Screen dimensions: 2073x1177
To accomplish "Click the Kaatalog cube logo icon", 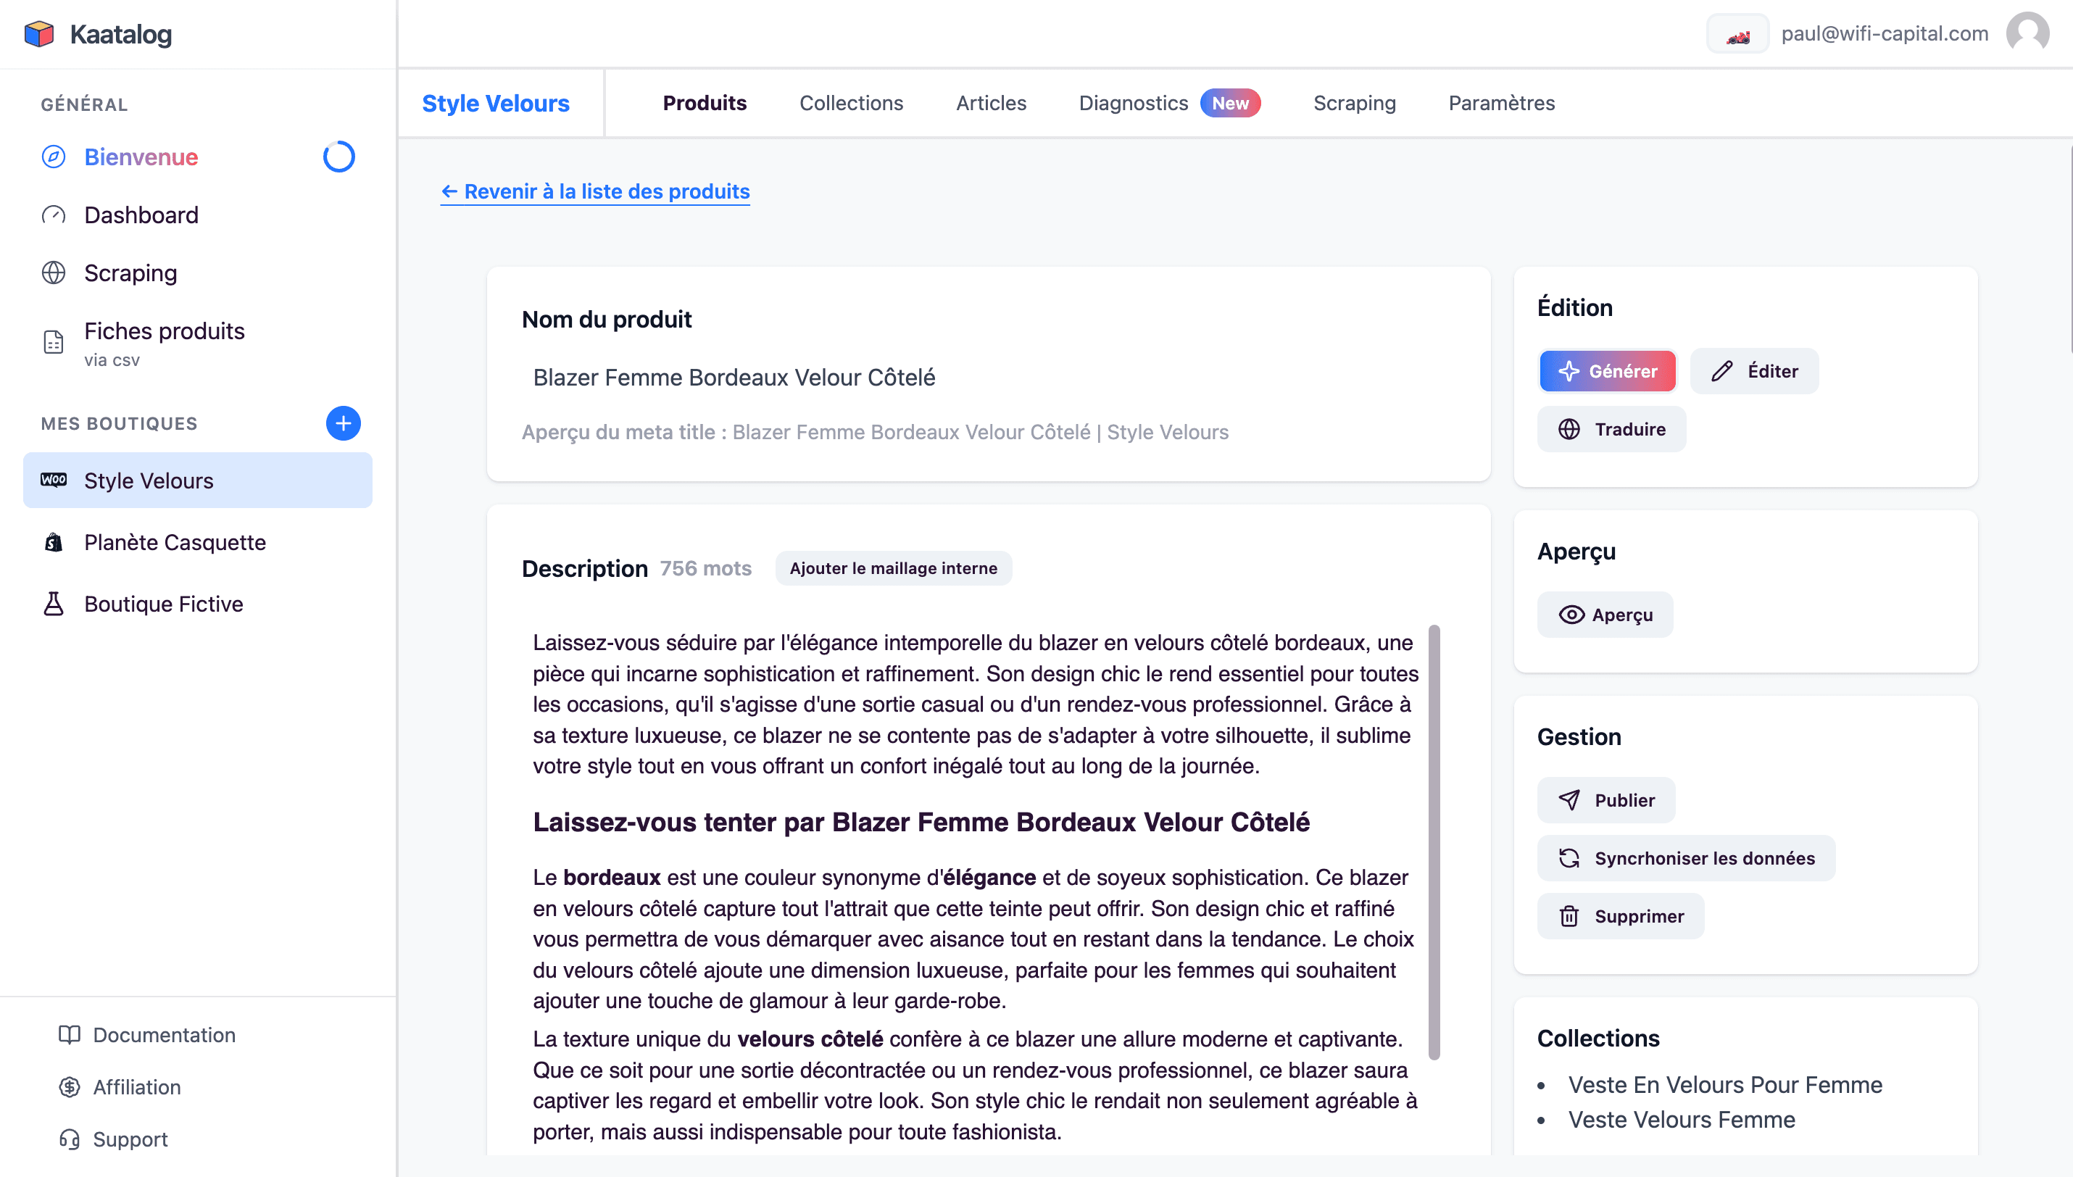I will click(x=39, y=34).
